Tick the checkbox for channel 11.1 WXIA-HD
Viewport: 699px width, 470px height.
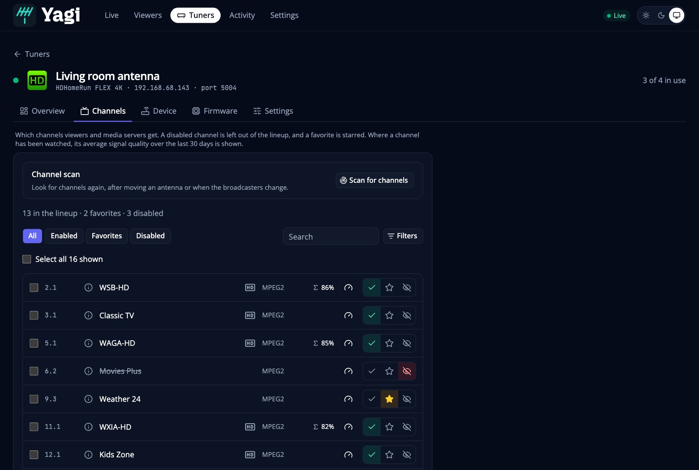click(34, 427)
